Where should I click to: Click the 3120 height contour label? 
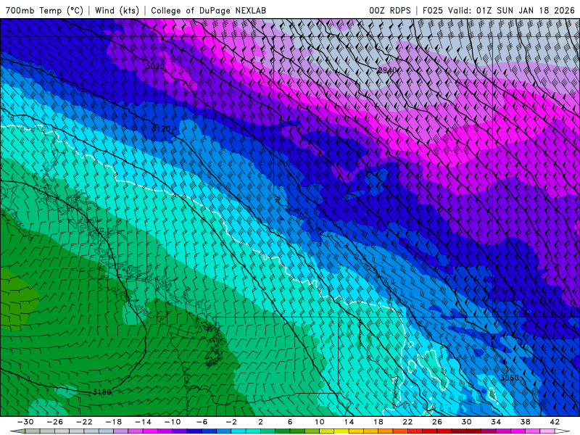161,129
